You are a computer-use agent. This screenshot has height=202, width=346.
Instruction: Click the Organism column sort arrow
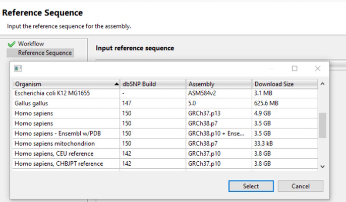117,84
